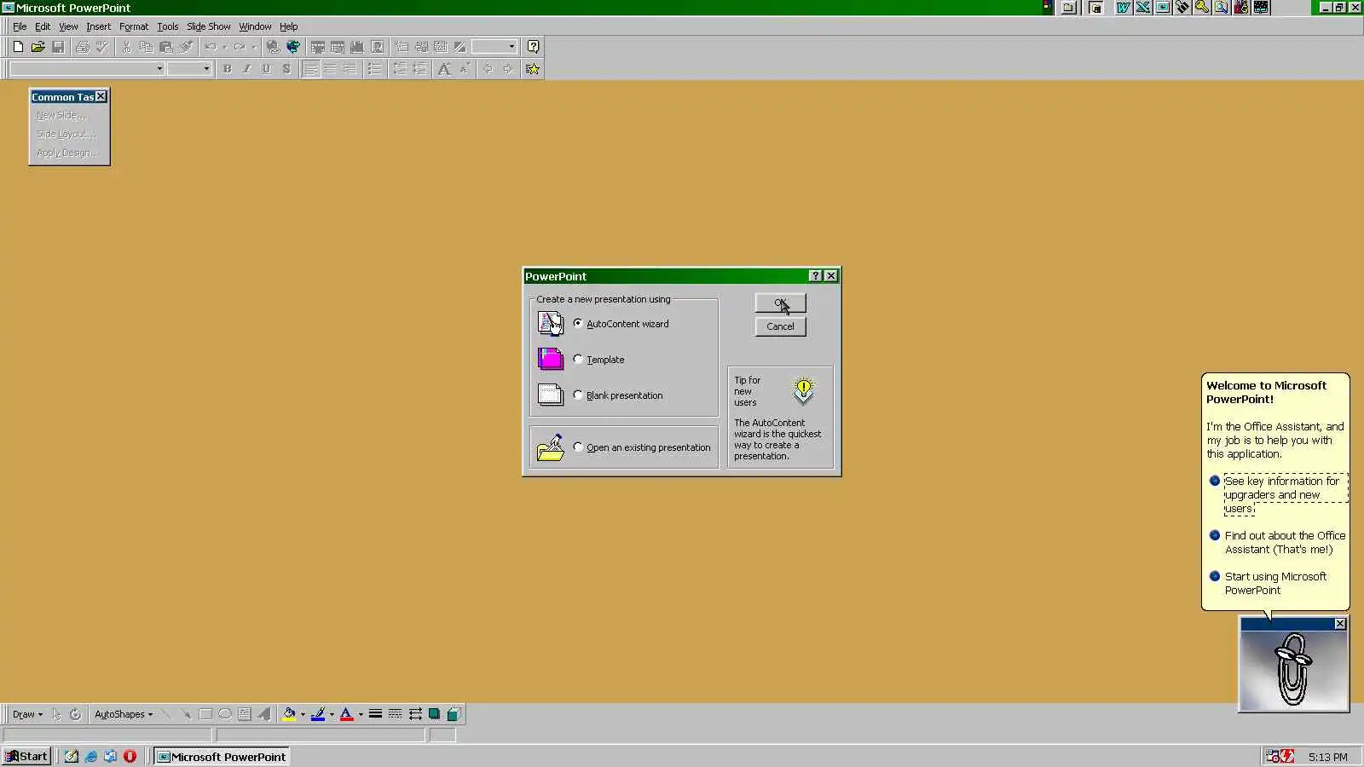Open the View menu
Image resolution: width=1364 pixels, height=767 pixels.
coord(68,26)
